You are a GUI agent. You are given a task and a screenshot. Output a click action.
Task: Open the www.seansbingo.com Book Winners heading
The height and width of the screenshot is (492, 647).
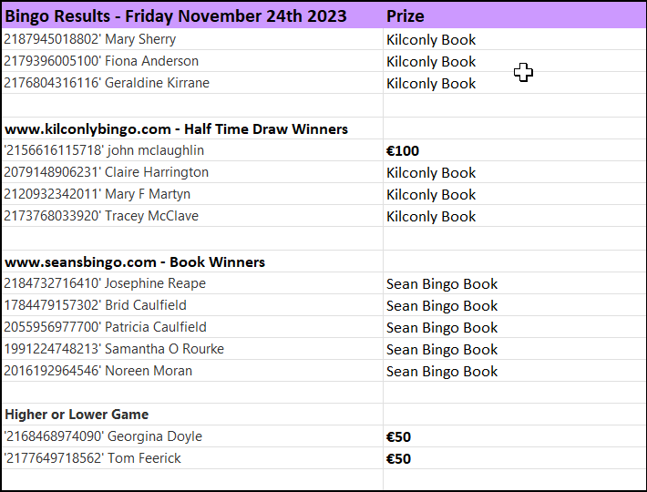192,261
